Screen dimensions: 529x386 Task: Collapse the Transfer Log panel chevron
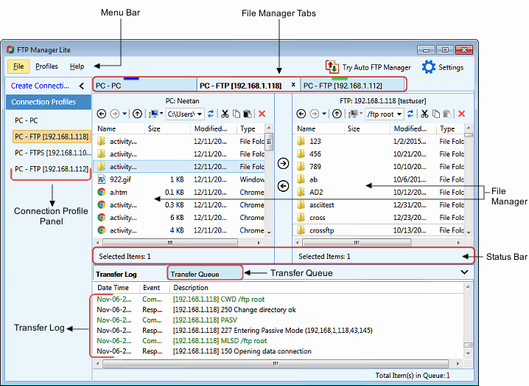click(464, 272)
